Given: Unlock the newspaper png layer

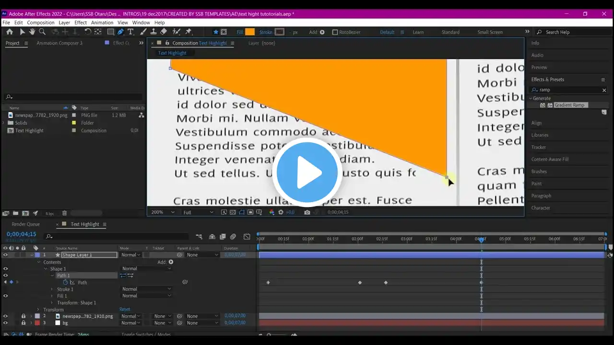Looking at the screenshot, I should (23, 316).
